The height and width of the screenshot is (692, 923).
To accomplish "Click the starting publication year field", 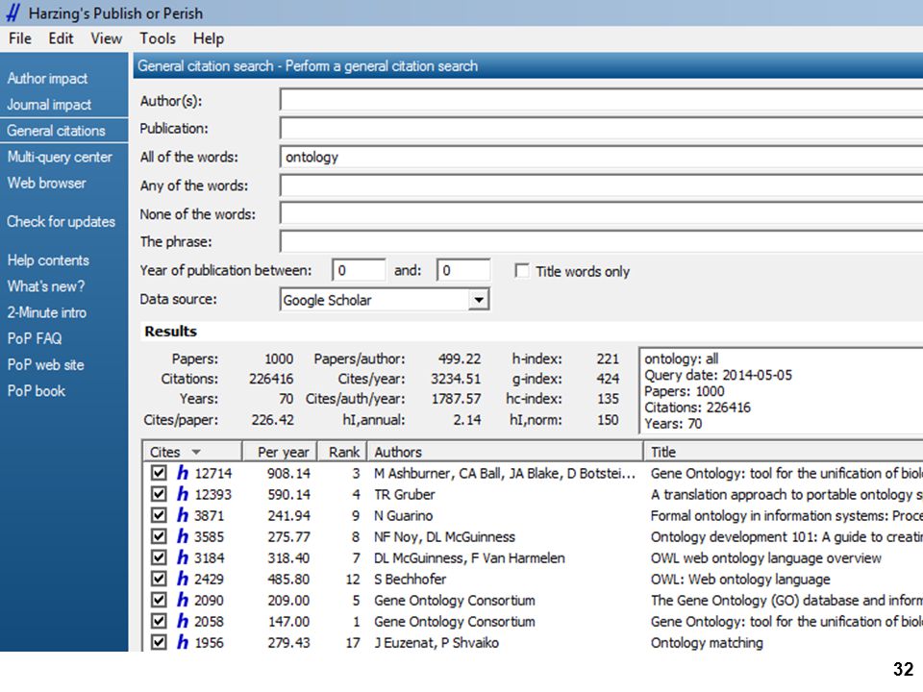I will point(359,270).
